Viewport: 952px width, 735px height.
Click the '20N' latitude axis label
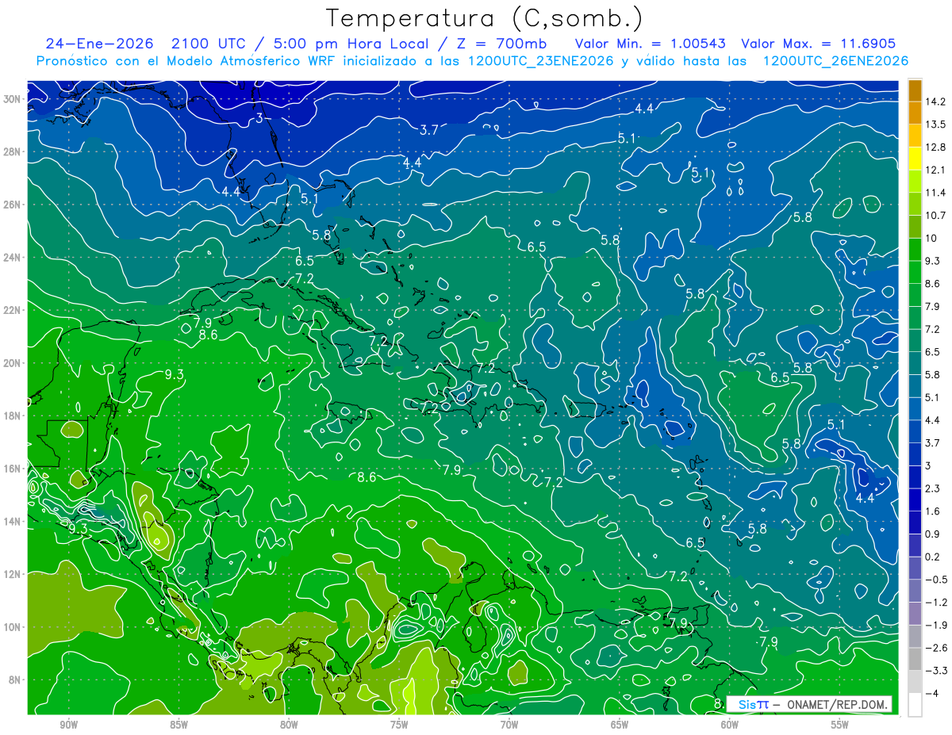(13, 362)
